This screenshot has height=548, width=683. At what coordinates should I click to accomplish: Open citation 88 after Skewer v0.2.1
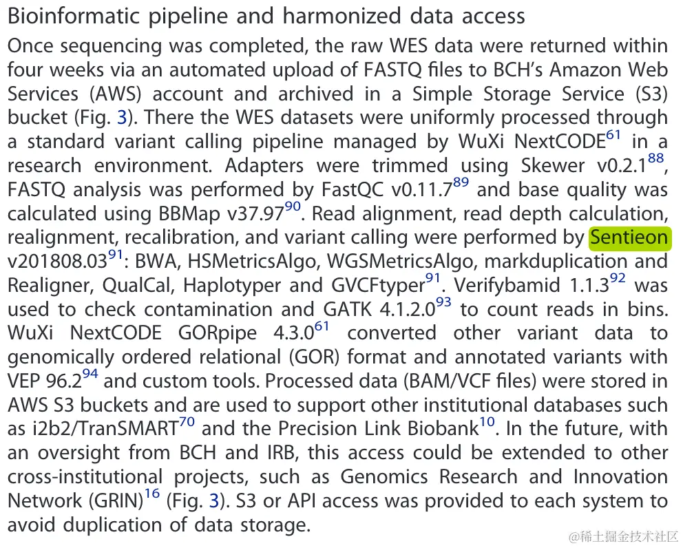pyautogui.click(x=655, y=158)
